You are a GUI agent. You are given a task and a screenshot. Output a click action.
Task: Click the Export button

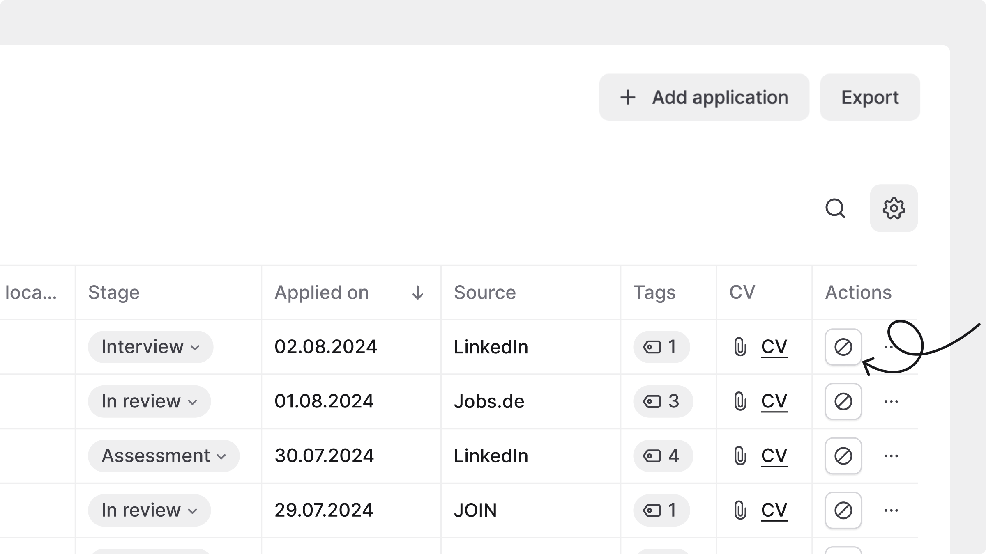(x=870, y=97)
